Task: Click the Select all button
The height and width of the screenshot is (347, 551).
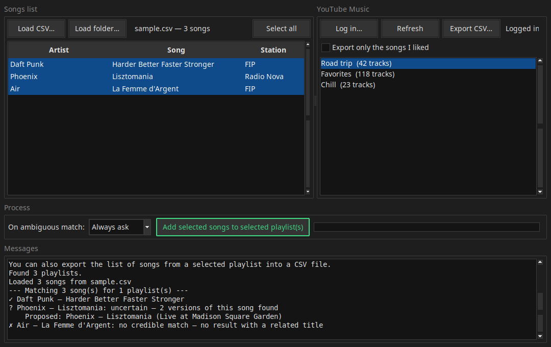Action: [281, 29]
